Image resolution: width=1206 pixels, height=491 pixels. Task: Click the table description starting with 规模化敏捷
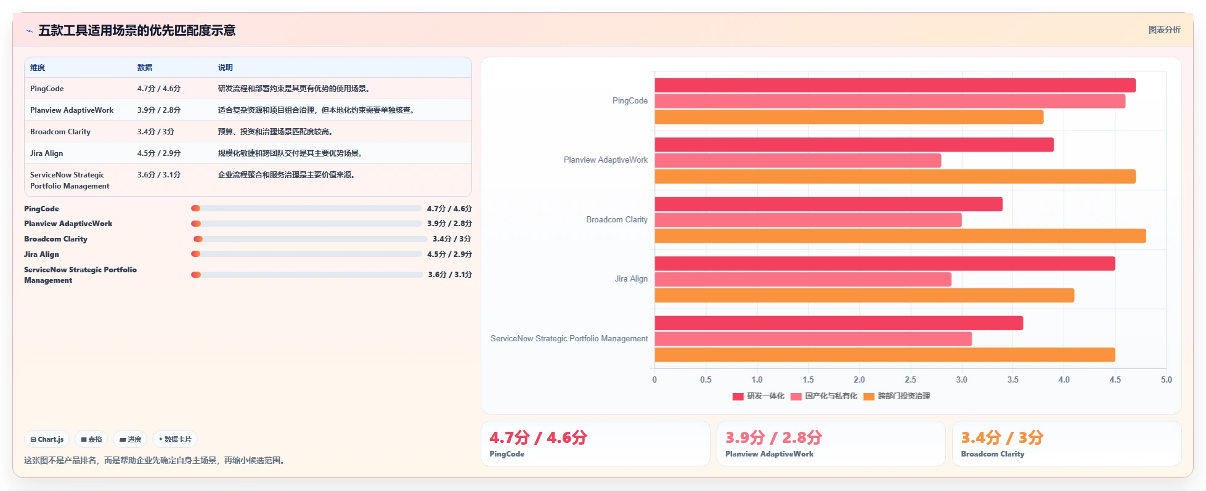290,153
